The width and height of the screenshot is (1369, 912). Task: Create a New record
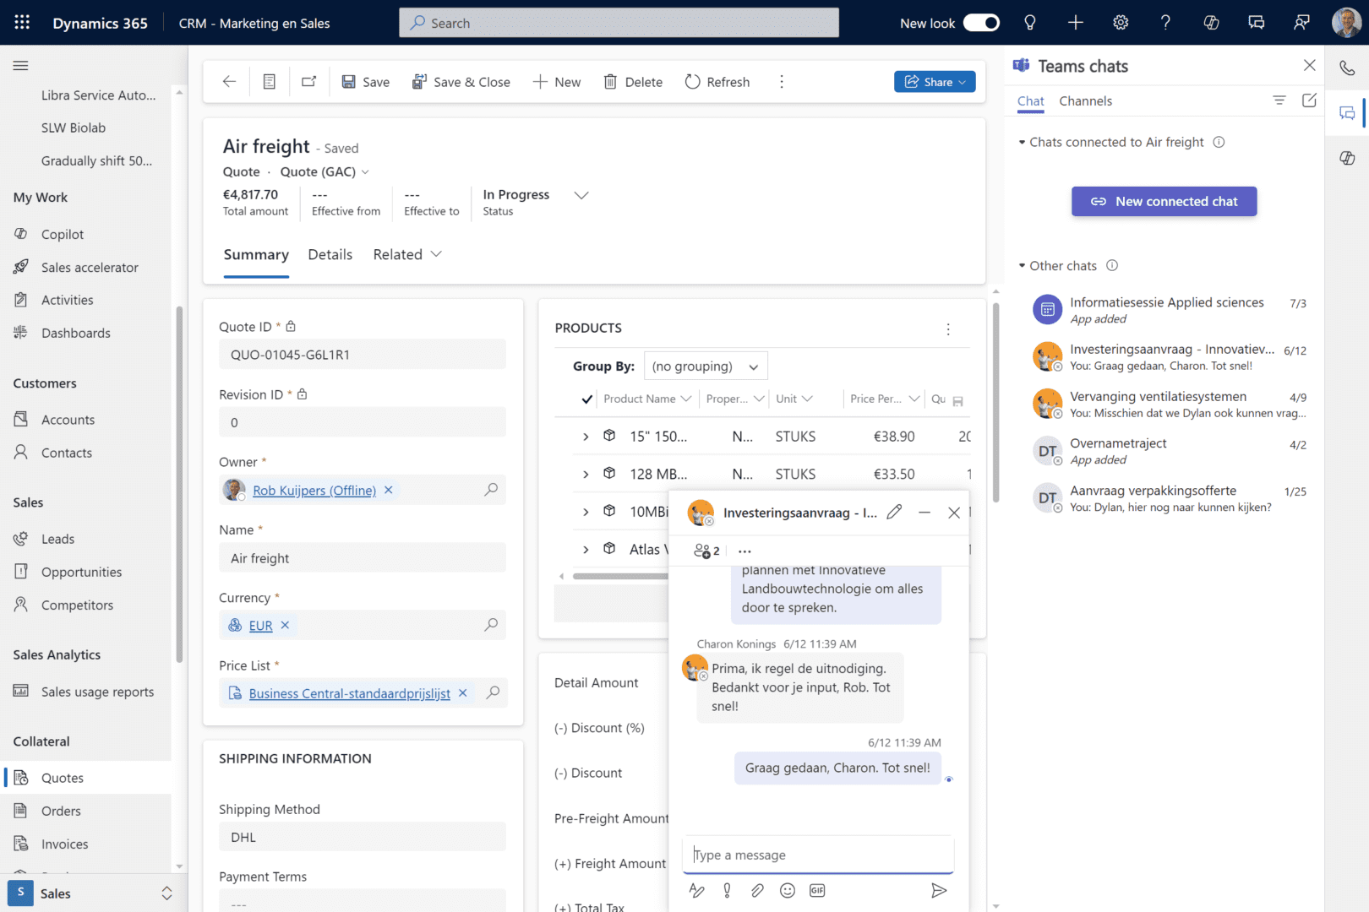(557, 82)
